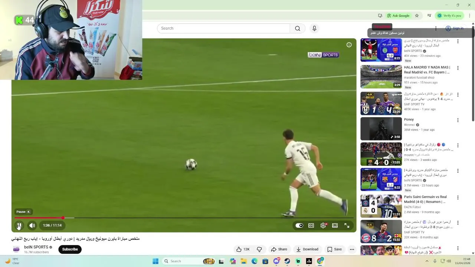
Task: Open options menu for SAIF SPORT TV Juventus video
Action: click(458, 95)
